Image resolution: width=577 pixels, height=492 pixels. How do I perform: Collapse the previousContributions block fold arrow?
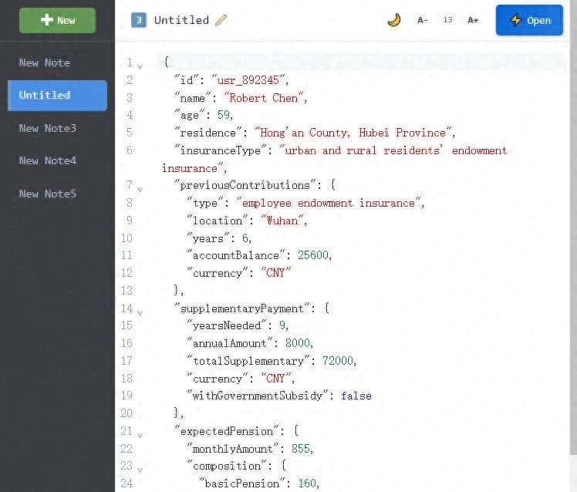(140, 188)
